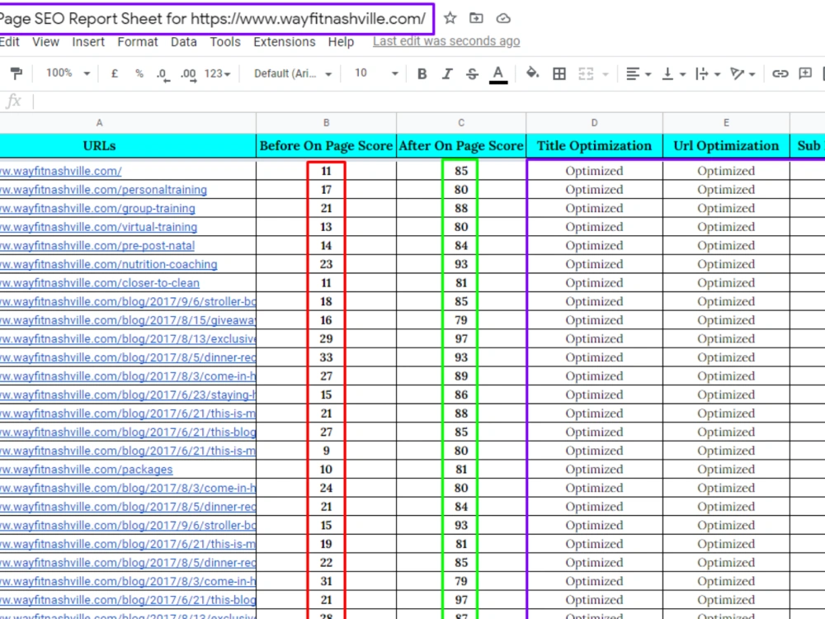825x619 pixels.
Task: Open the Default (Ari... font dropdown
Action: 293,73
